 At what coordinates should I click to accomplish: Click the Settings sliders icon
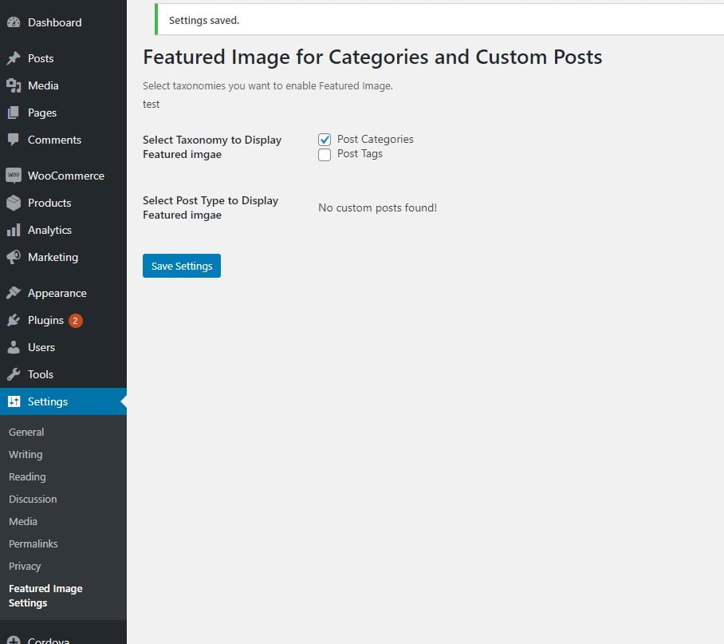tap(14, 401)
